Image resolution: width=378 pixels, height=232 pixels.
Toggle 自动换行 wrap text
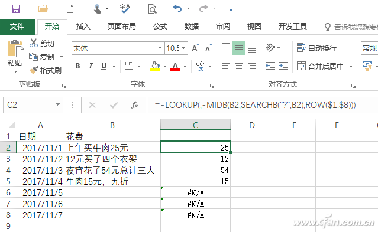(x=316, y=48)
